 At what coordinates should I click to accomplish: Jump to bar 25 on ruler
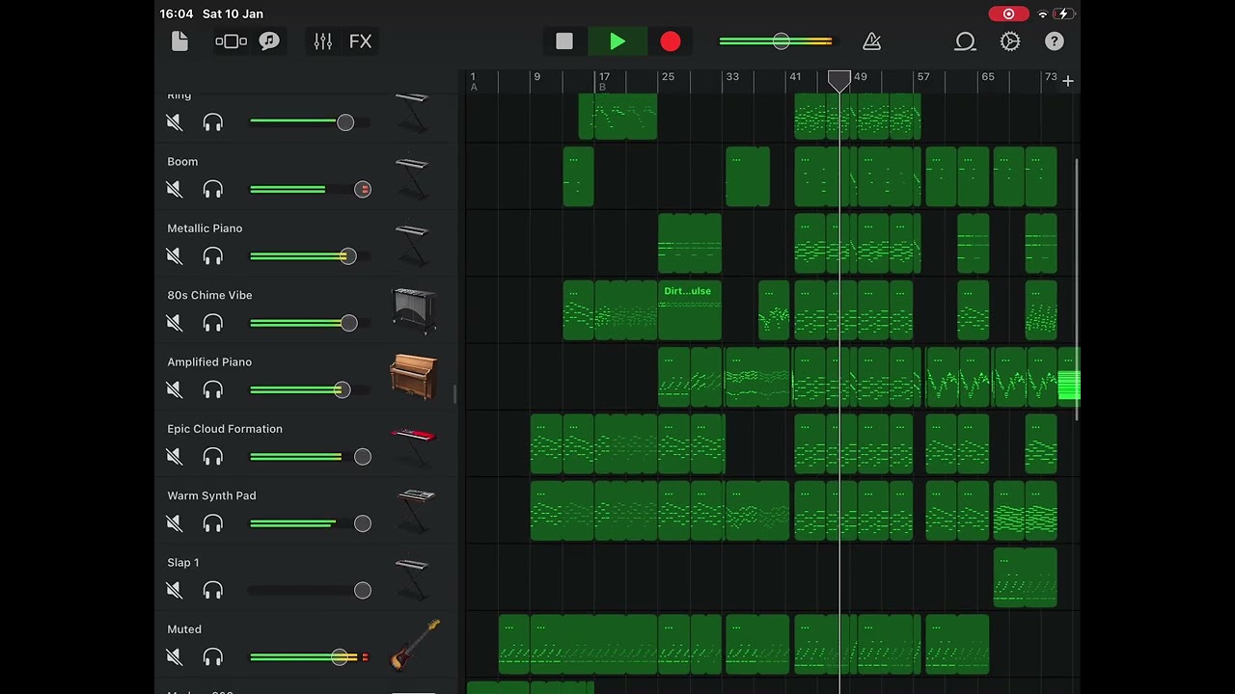pos(668,77)
